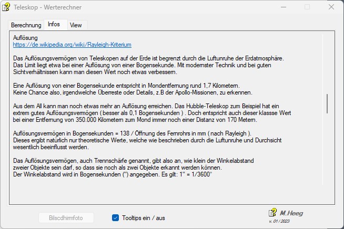
Task: Click the line starting 'Der Winkelabstand wird in Bogensekunden'
Action: 113,174
